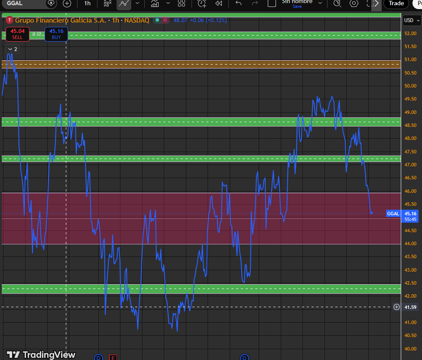422x360 pixels.
Task: Add a symbol with the plus-circle icon
Action: point(67,3)
